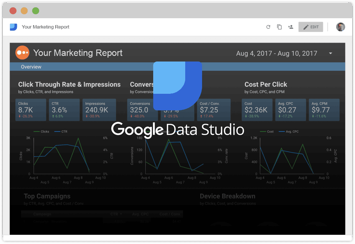This screenshot has width=355, height=244.
Task: Open sharing with the add-person icon
Action: click(x=291, y=27)
